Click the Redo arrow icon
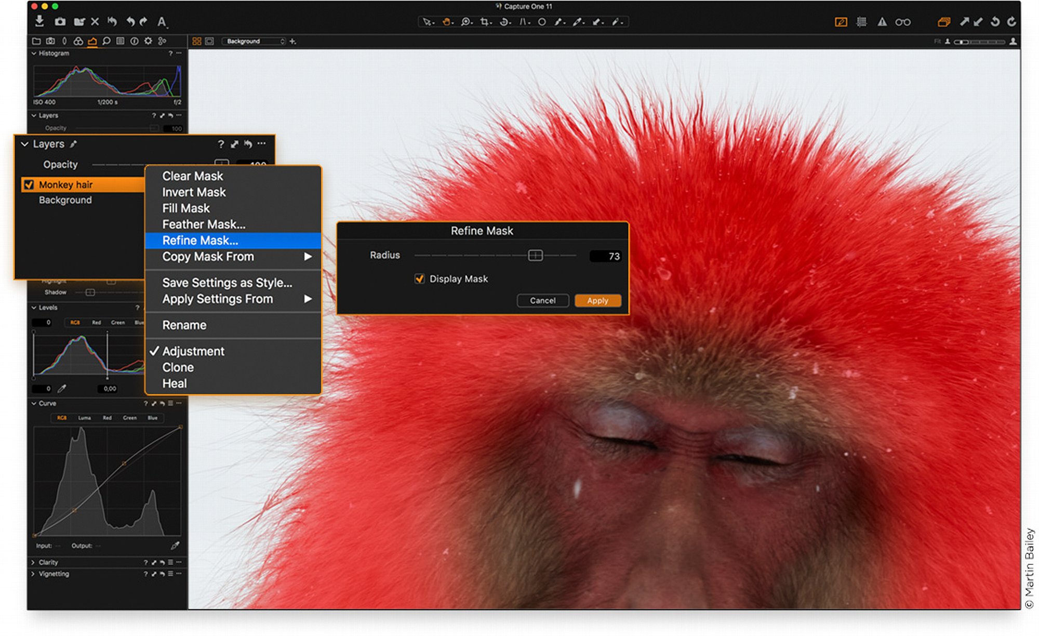1039x636 pixels. point(144,22)
